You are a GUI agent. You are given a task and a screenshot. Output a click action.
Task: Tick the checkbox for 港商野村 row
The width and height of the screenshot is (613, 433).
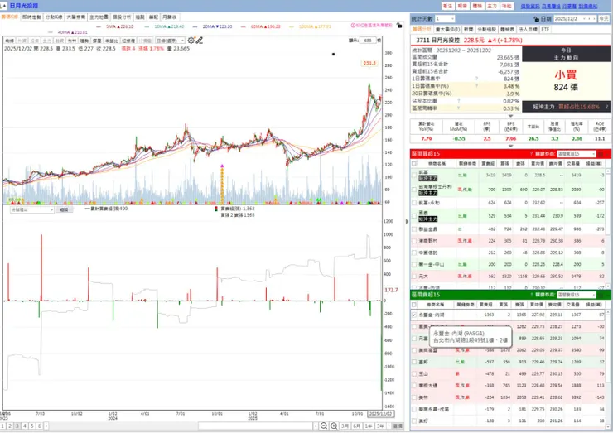pos(414,241)
